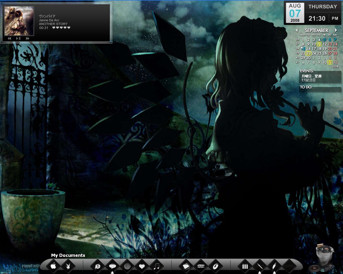This screenshot has height=274, width=343.
Task: Select September 15 with the event marker
Action: point(303,49)
